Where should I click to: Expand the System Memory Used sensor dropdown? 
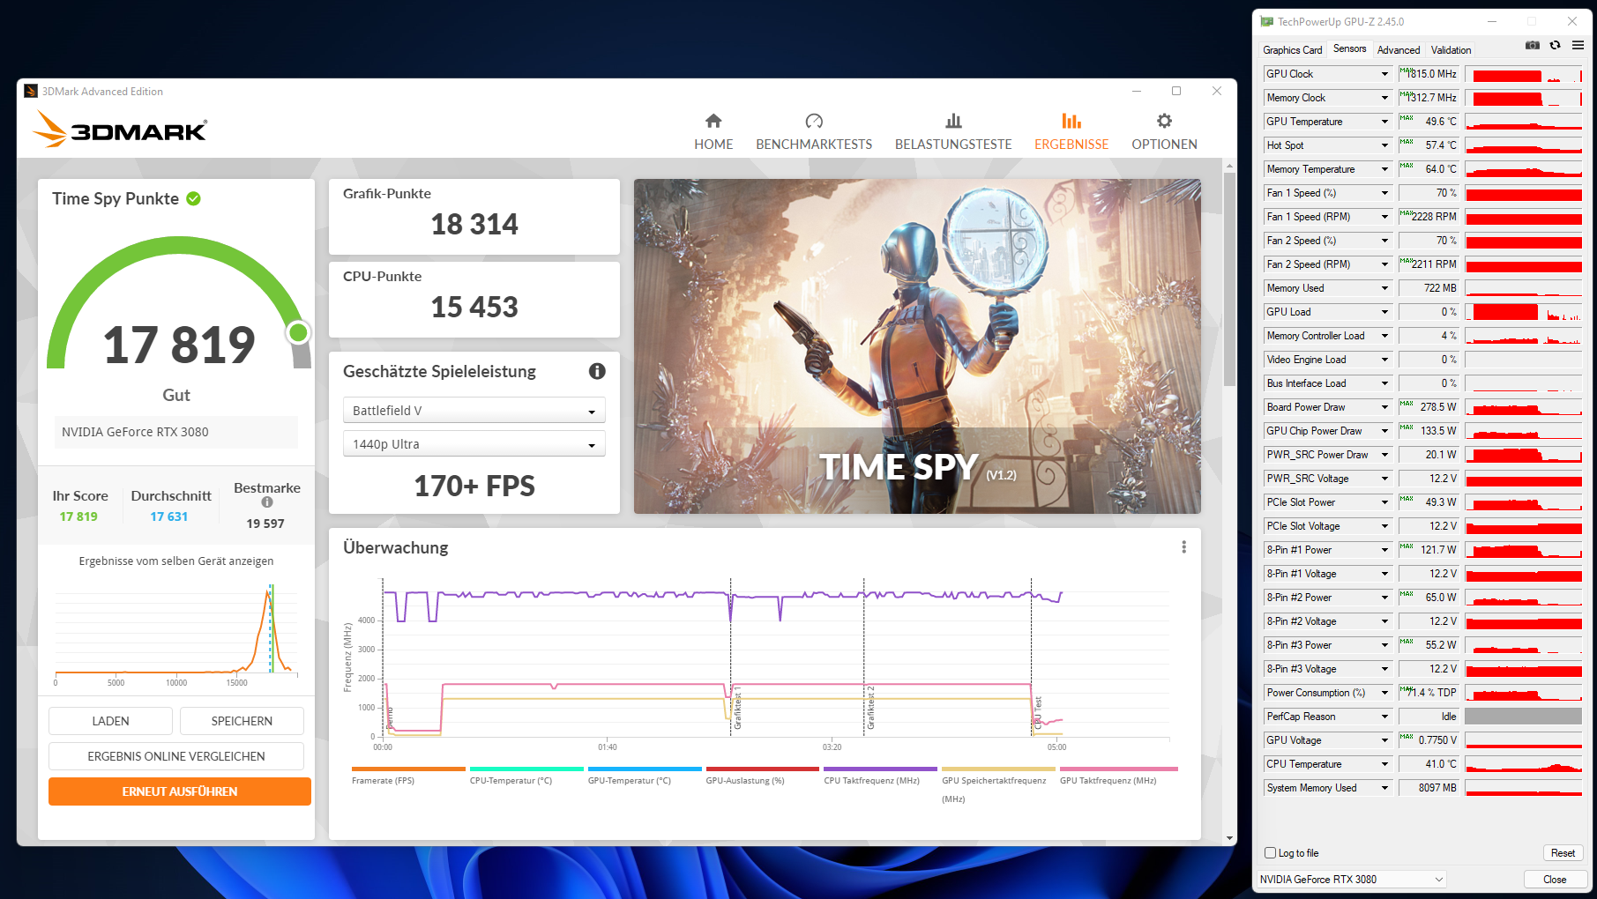tap(1384, 788)
